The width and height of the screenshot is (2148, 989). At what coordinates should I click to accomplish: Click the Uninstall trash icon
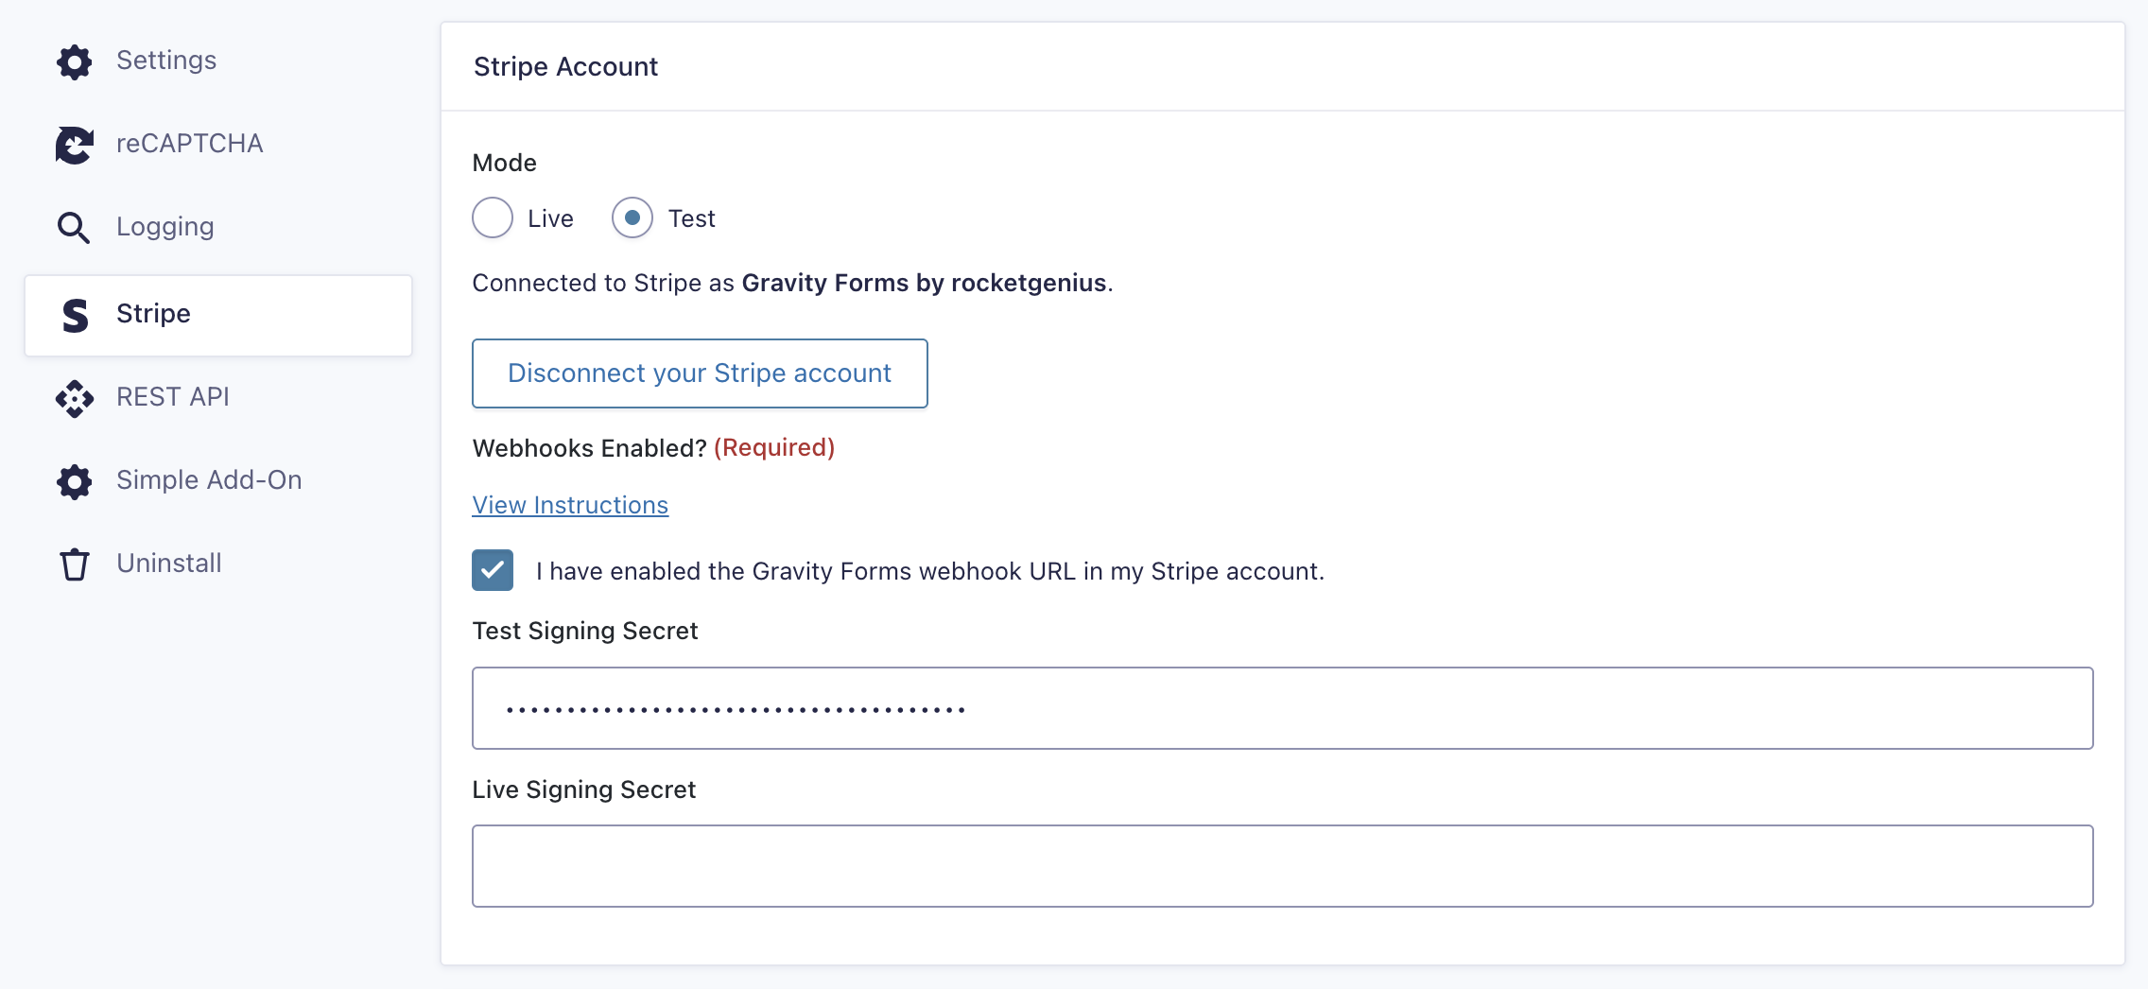tap(75, 564)
